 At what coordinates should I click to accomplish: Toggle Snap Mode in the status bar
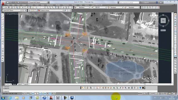click(x=25, y=94)
